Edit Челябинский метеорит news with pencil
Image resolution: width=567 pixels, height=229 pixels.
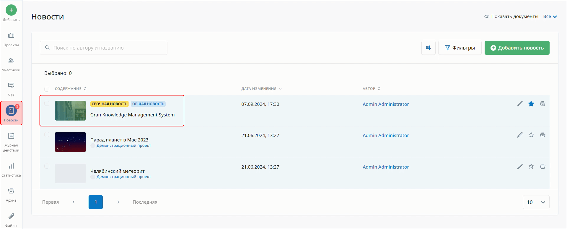point(520,167)
